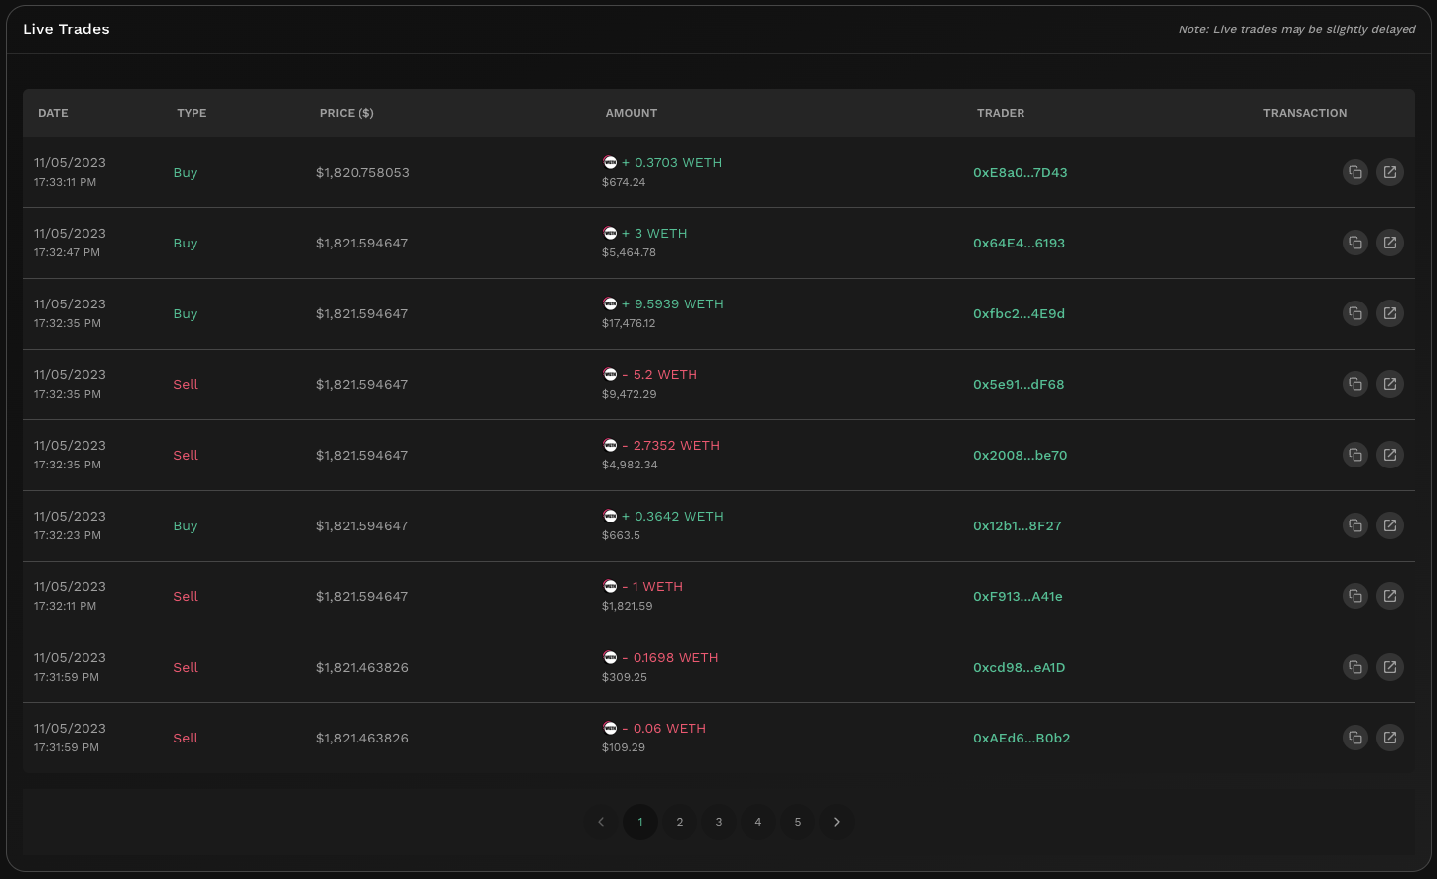Viewport: 1437px width, 879px height.
Task: Click trader link 0xAEd6...B0b2
Action: pyautogui.click(x=1022, y=738)
